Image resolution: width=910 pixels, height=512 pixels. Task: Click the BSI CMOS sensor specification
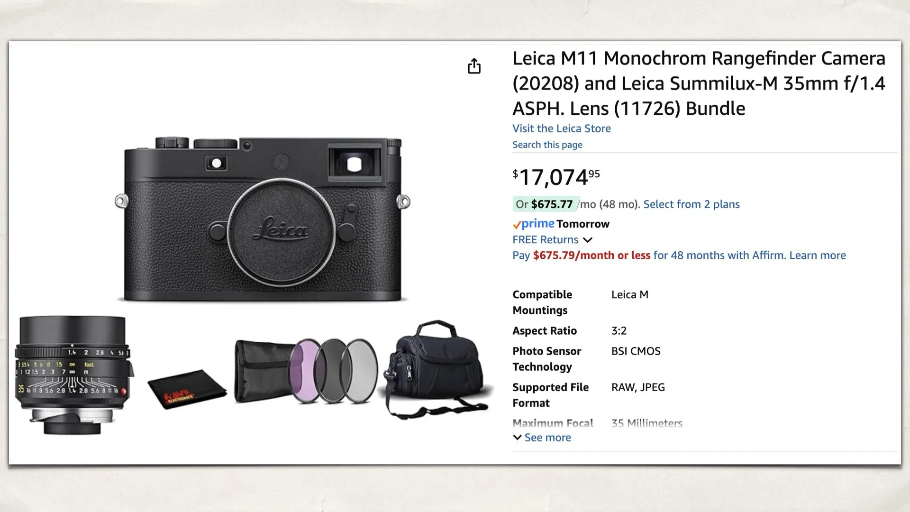point(636,351)
